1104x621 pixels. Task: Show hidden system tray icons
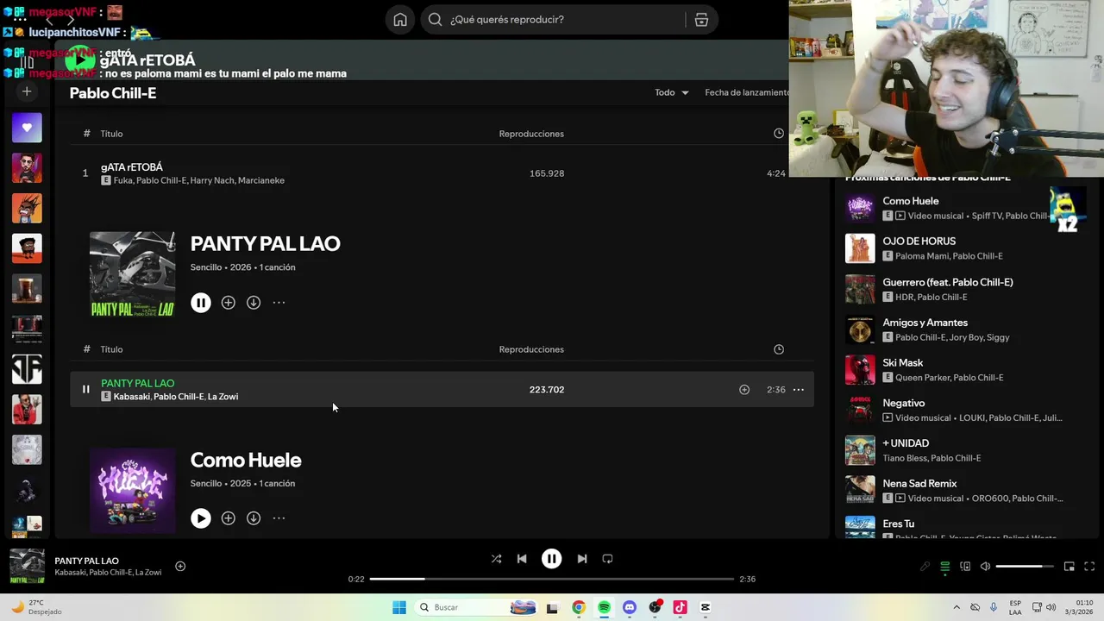point(956,607)
